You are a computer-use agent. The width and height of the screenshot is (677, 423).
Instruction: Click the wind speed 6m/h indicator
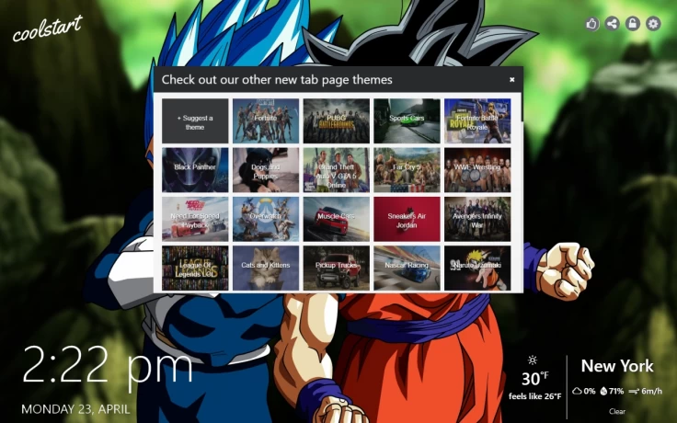(645, 391)
